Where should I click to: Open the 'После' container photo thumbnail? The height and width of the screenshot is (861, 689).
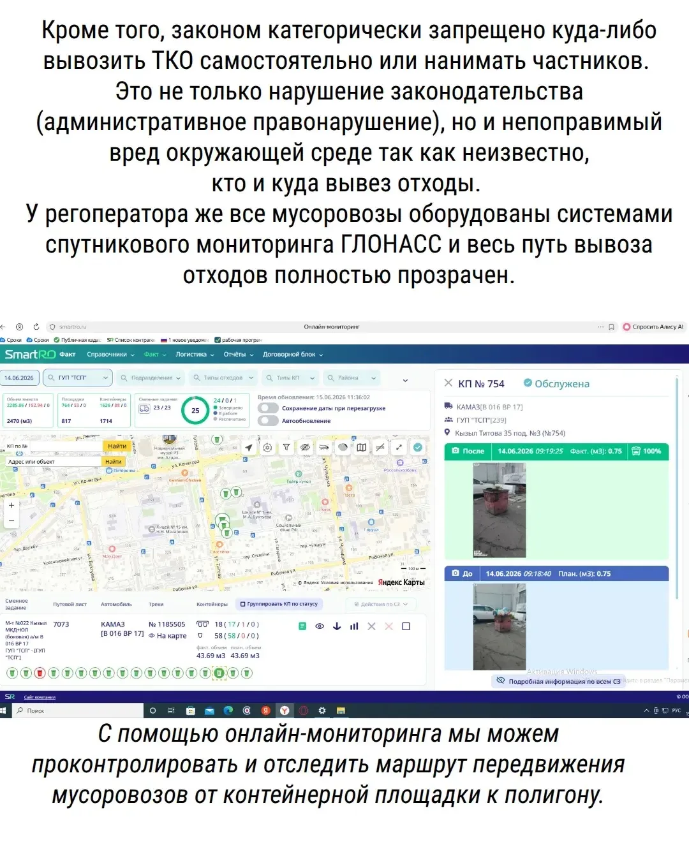[x=499, y=510]
